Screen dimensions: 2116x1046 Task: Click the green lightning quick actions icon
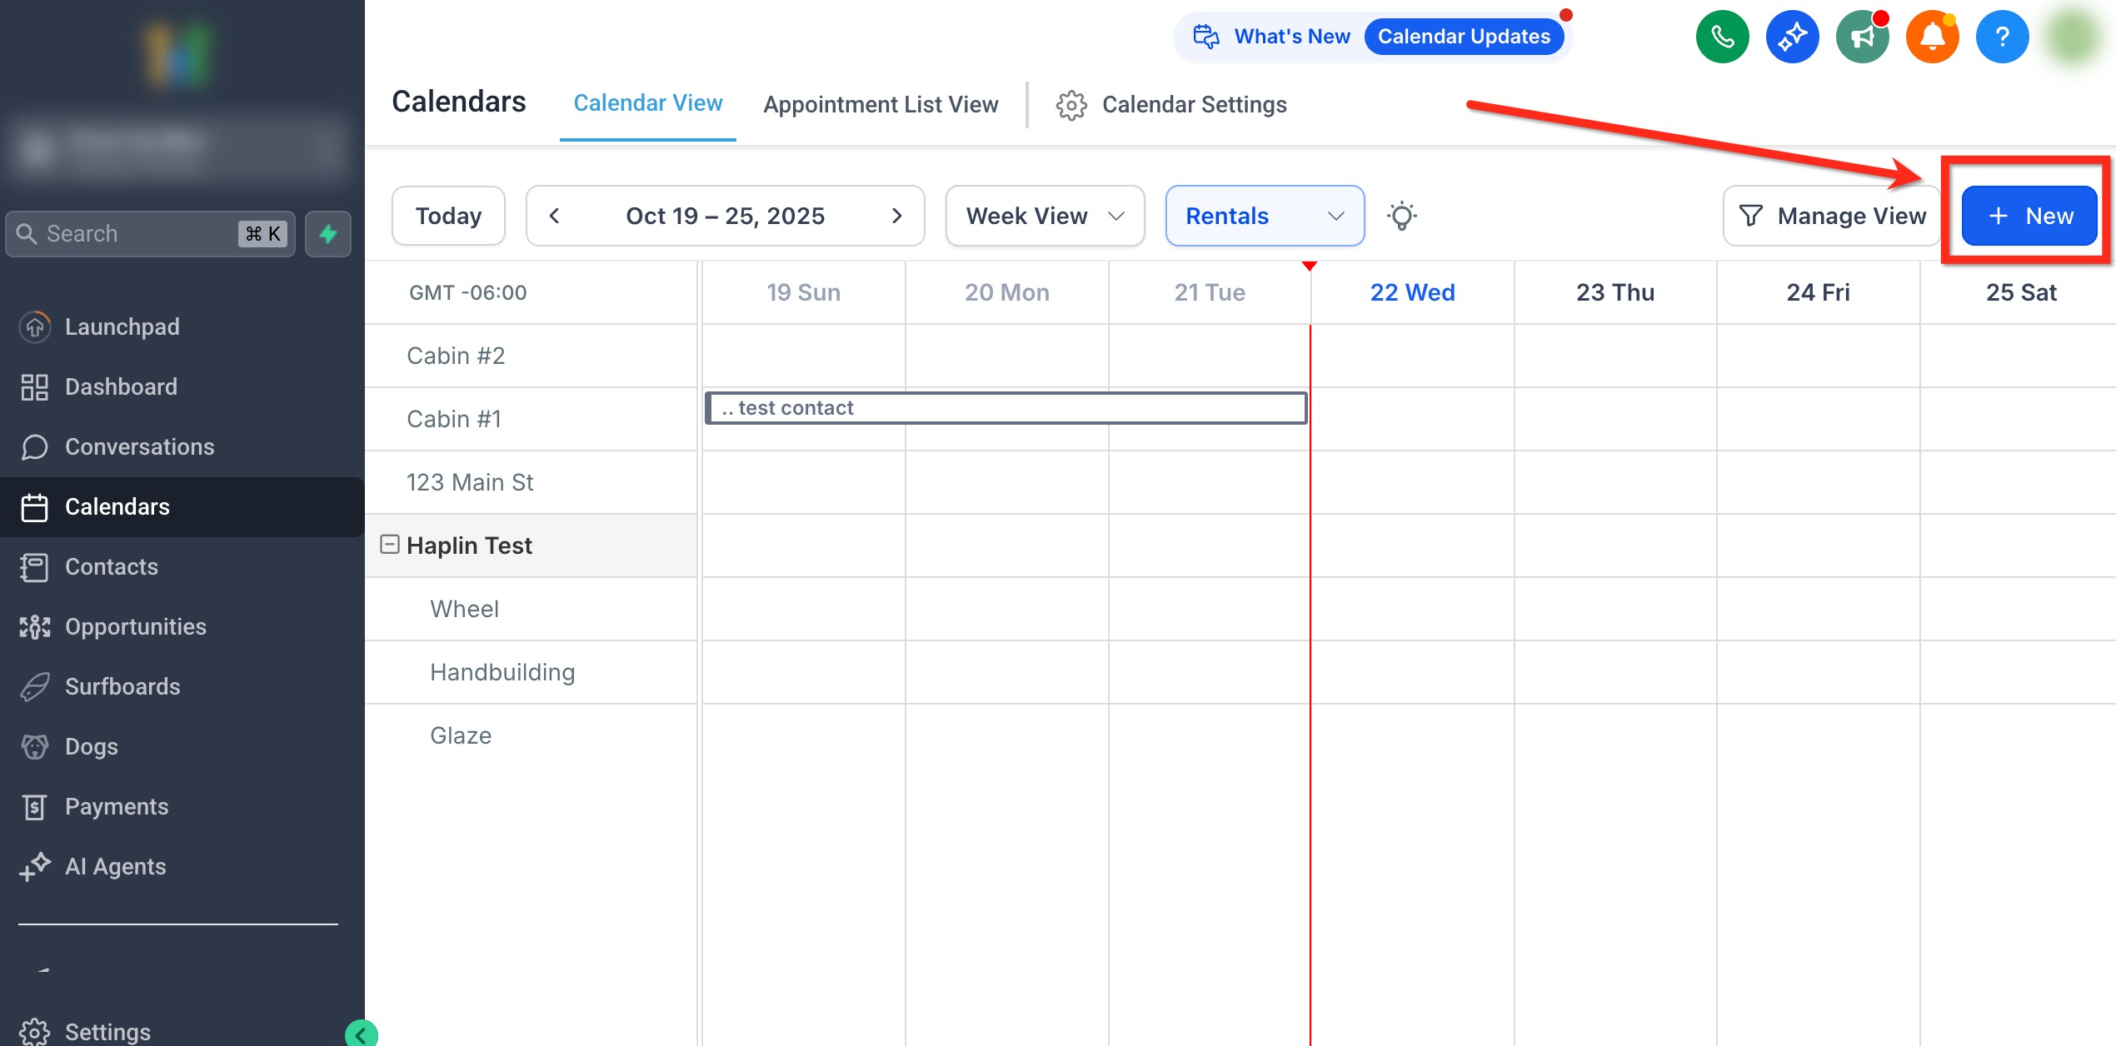[x=328, y=234]
